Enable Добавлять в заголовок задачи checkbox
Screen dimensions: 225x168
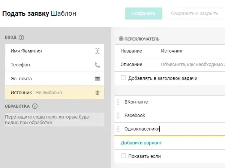pos(123,78)
